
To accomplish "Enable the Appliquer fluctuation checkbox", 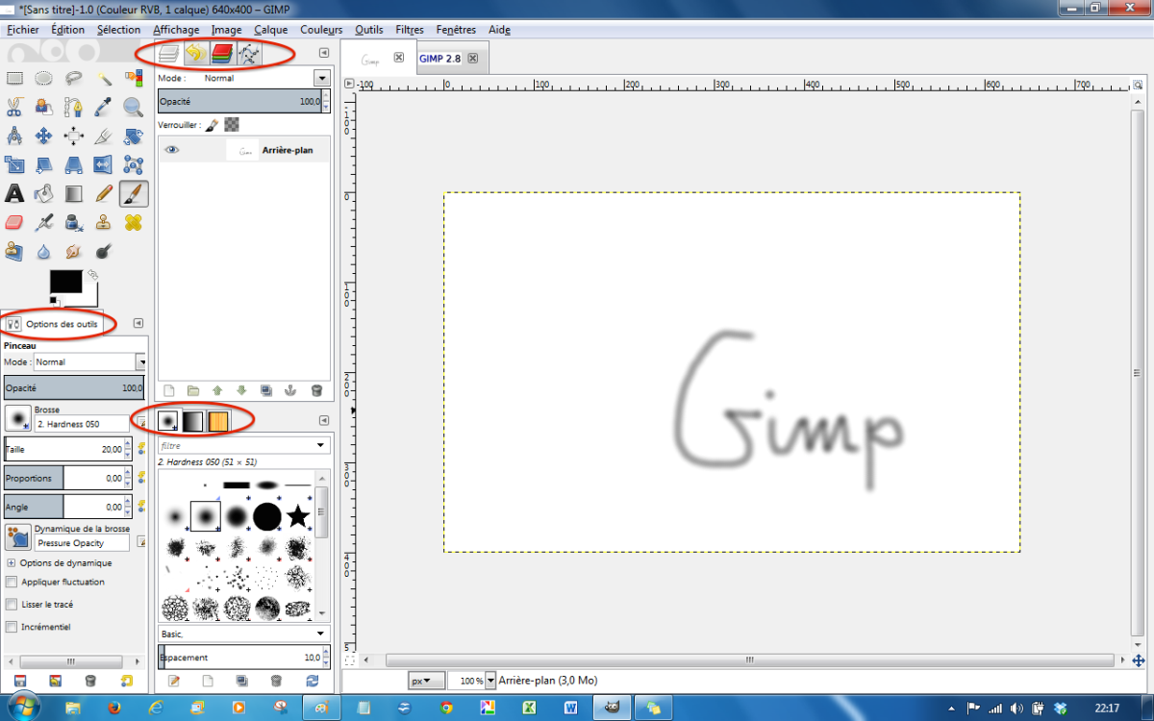I will [x=12, y=582].
